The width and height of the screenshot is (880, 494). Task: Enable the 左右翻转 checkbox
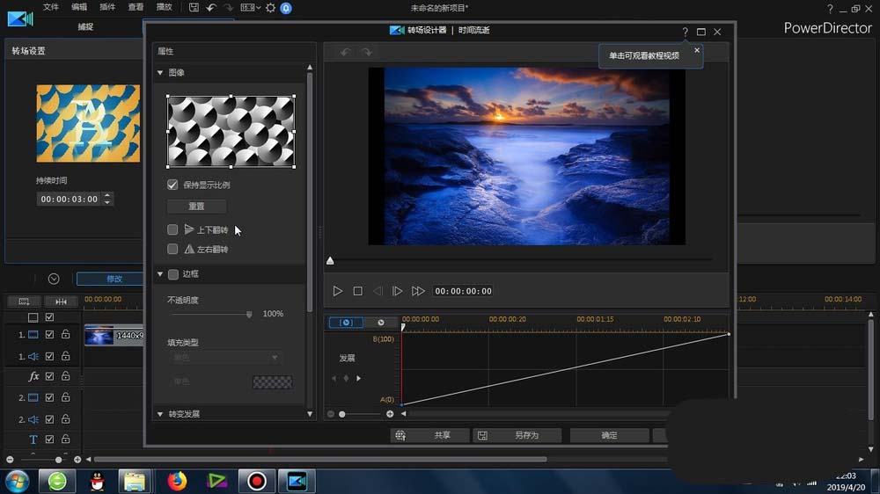(172, 250)
